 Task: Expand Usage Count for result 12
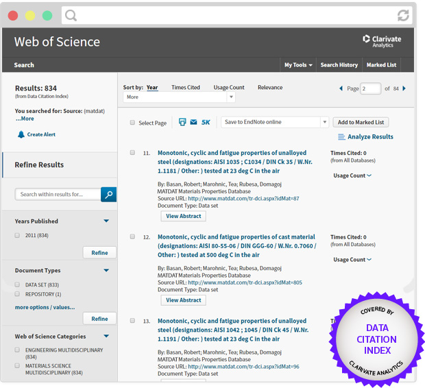tap(352, 260)
